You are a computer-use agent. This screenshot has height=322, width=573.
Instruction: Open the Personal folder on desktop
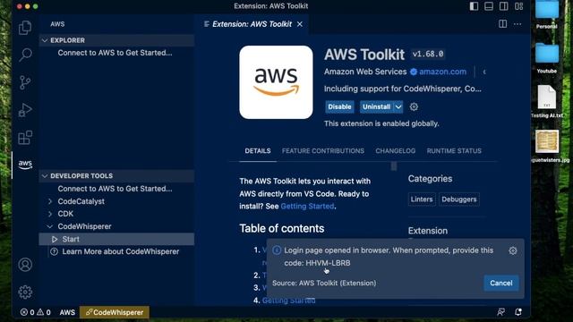pyautogui.click(x=547, y=14)
